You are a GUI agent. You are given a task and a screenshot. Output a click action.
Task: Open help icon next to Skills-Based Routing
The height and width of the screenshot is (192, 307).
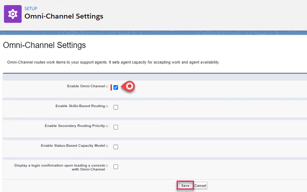(x=107, y=106)
